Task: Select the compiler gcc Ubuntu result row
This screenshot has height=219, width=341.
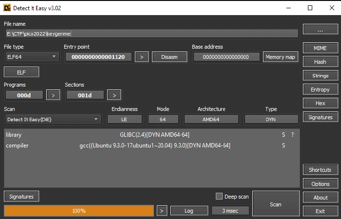Action: 152,146
